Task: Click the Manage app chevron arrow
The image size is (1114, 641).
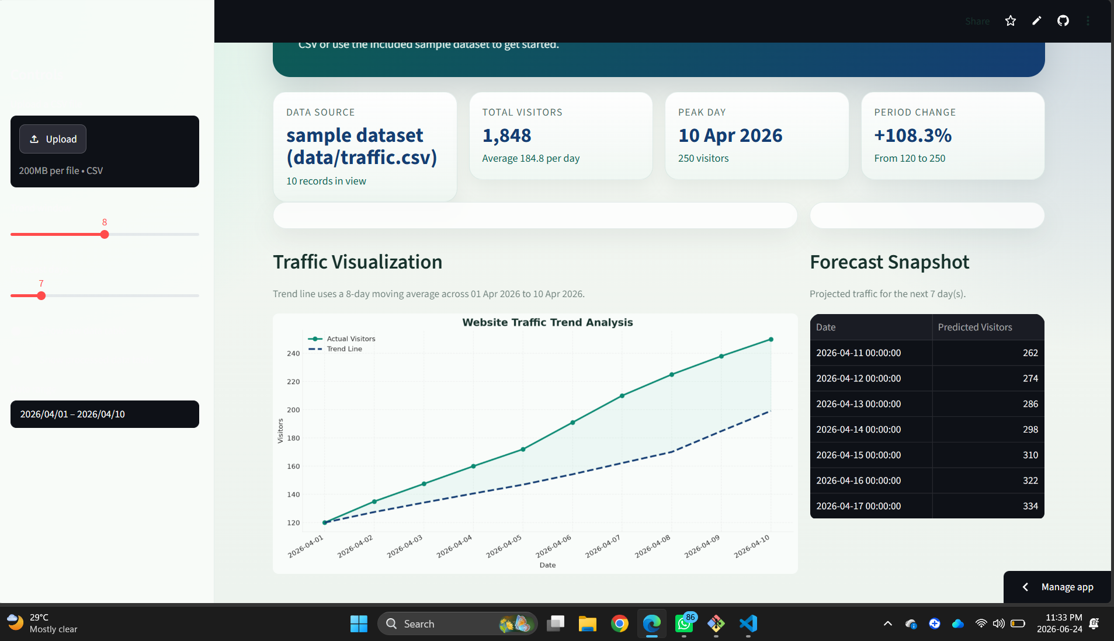Action: point(1025,587)
